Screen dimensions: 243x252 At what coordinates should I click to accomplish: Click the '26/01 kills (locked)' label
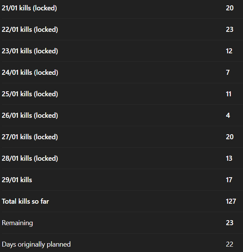click(30, 115)
